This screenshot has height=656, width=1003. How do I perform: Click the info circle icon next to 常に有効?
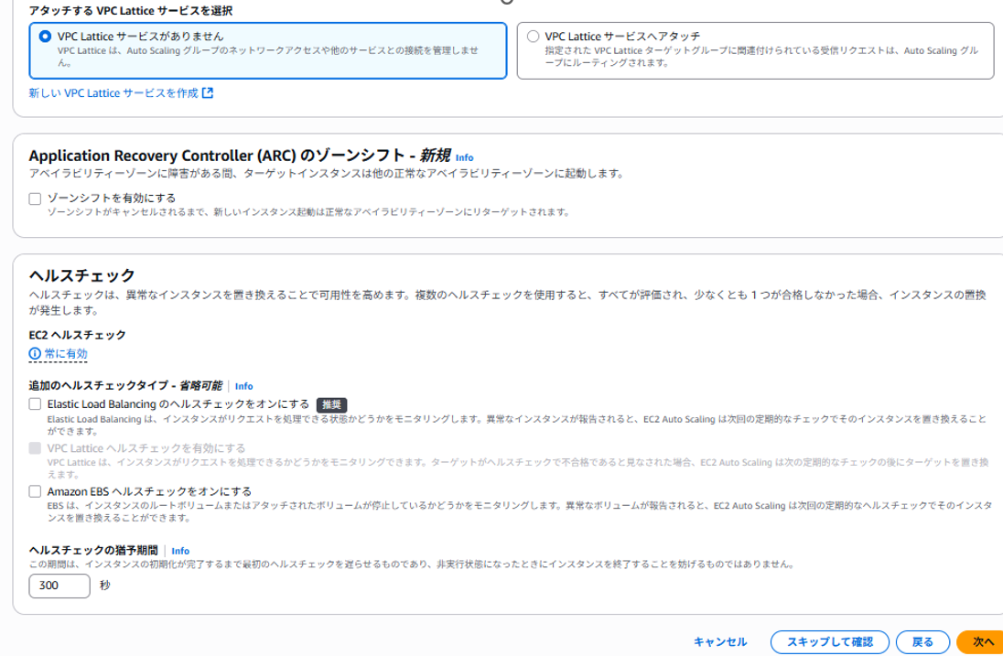coord(34,354)
